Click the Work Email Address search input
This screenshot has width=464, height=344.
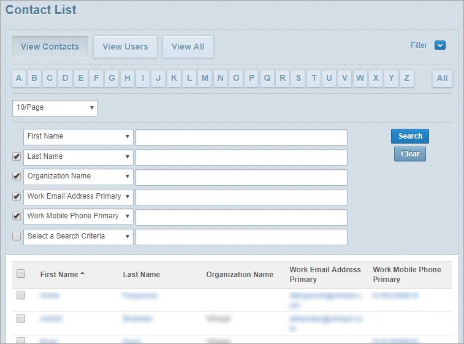click(242, 197)
